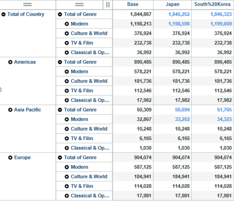Collapse the Total of Country row group
The width and height of the screenshot is (235, 202).
click(4, 15)
